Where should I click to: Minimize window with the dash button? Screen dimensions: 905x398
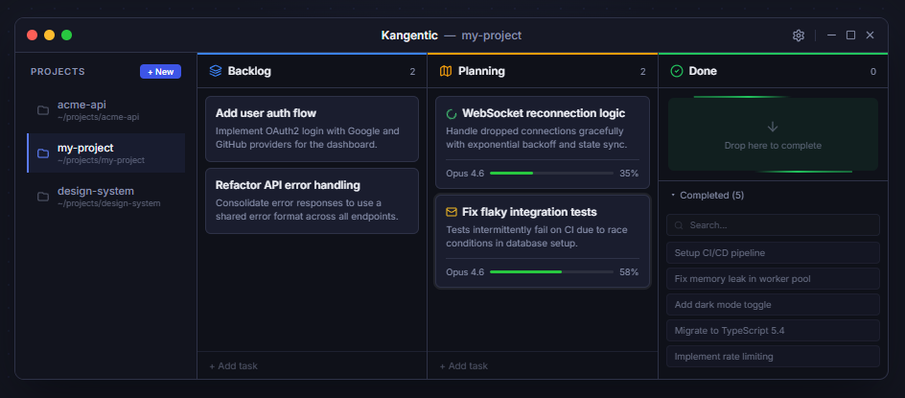click(832, 35)
